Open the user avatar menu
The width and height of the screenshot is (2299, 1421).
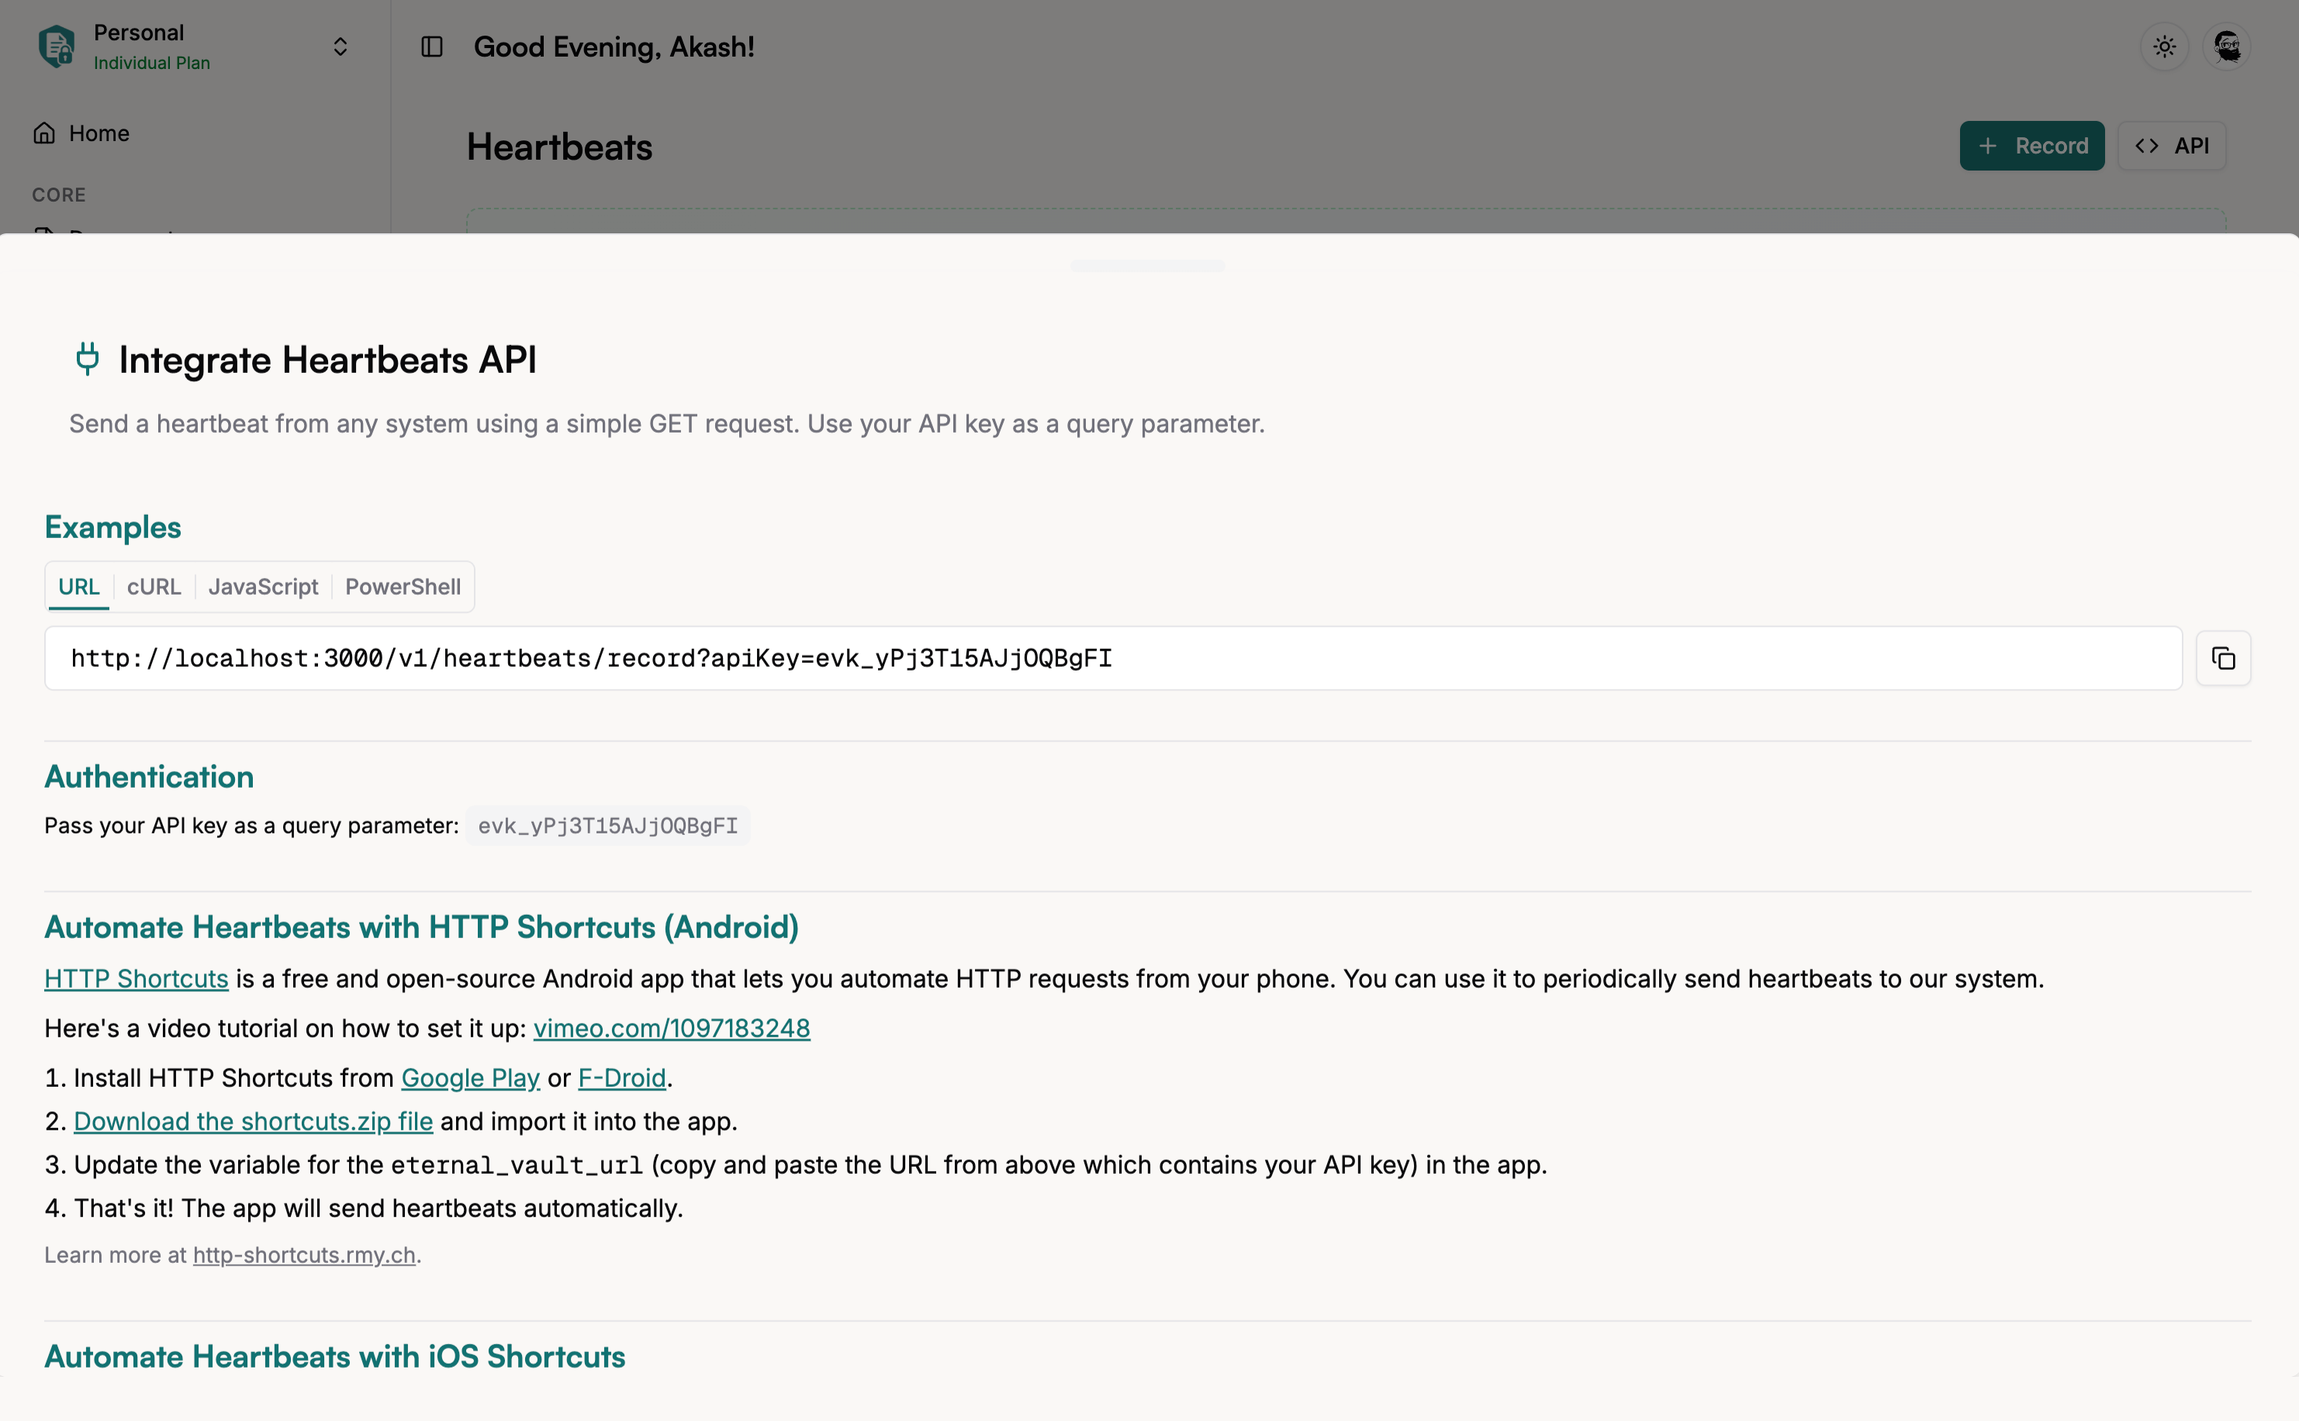[x=2225, y=47]
